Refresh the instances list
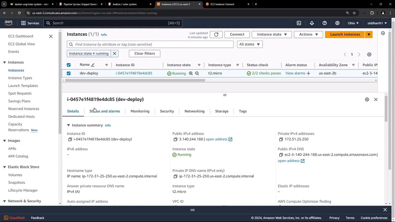The width and height of the screenshot is (395, 222). click(216, 35)
